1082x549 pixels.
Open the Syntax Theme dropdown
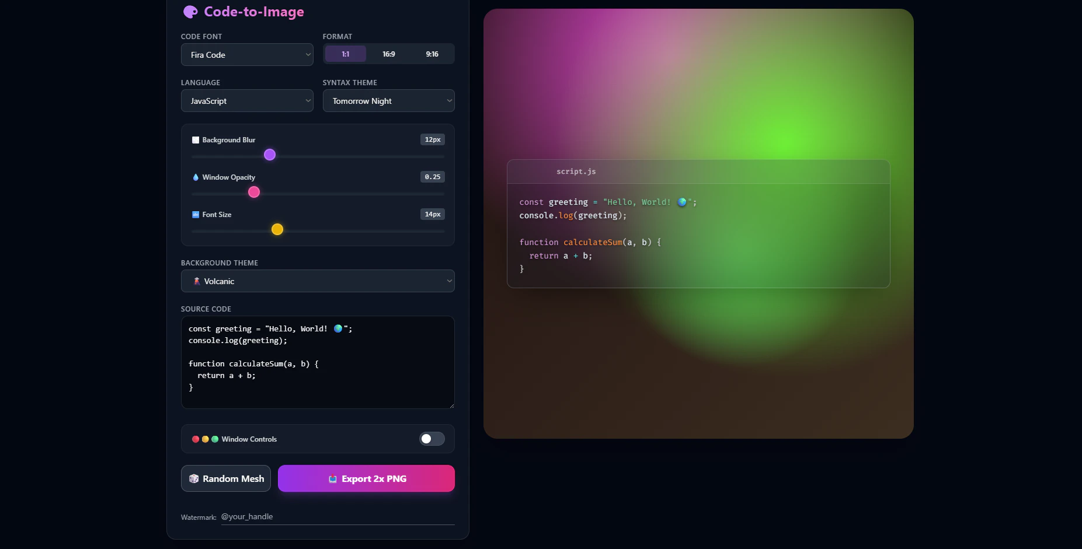[x=388, y=100]
